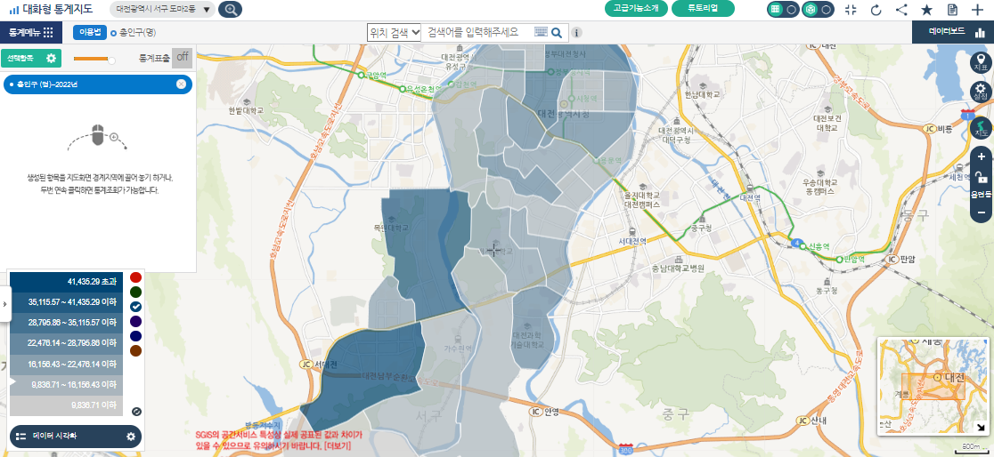Viewport: 994px width, 457px height.
Task: Open the share icon in top toolbar
Action: click(901, 10)
